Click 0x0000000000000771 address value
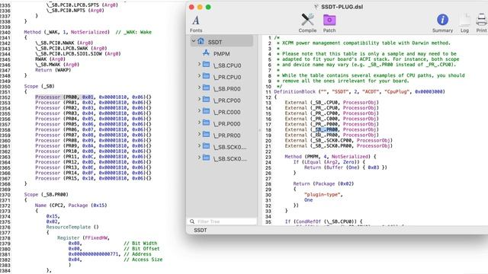Viewport: 488px width, 274px height. 93,254
